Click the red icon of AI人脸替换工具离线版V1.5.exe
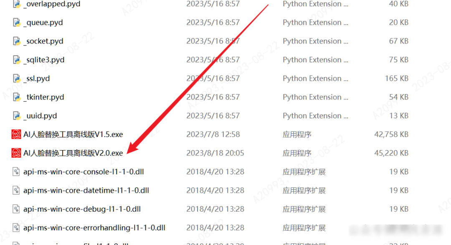Image resolution: width=451 pixels, height=245 pixels. [16, 135]
